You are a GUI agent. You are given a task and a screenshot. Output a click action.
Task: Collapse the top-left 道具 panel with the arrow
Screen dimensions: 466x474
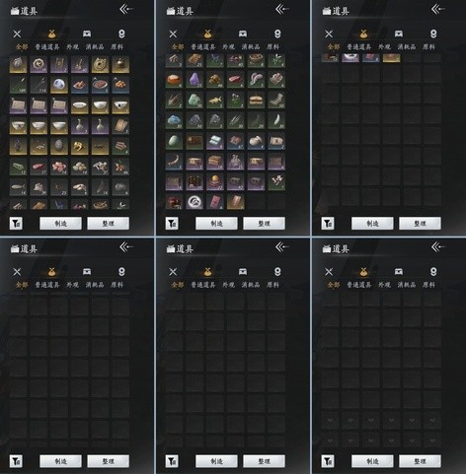(x=126, y=10)
